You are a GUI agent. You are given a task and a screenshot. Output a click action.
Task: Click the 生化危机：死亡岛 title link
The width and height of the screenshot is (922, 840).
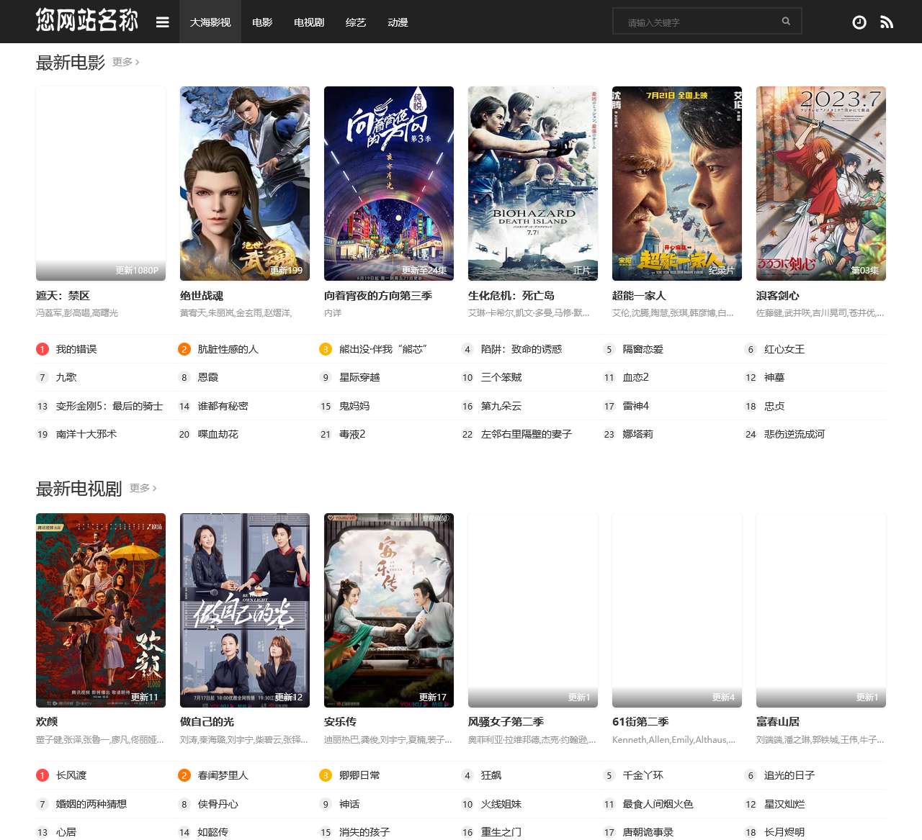click(511, 296)
